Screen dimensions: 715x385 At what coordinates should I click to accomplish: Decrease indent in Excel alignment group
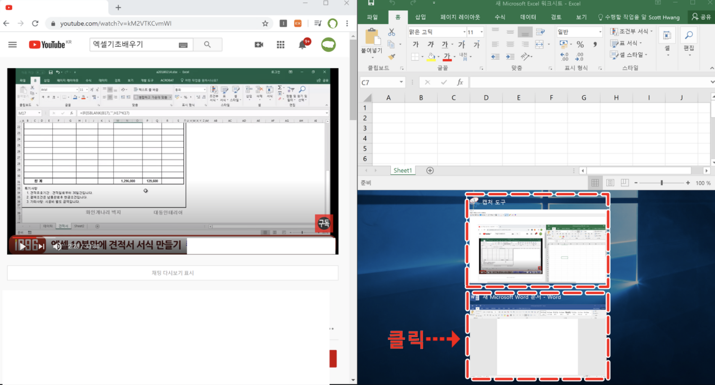pos(495,56)
